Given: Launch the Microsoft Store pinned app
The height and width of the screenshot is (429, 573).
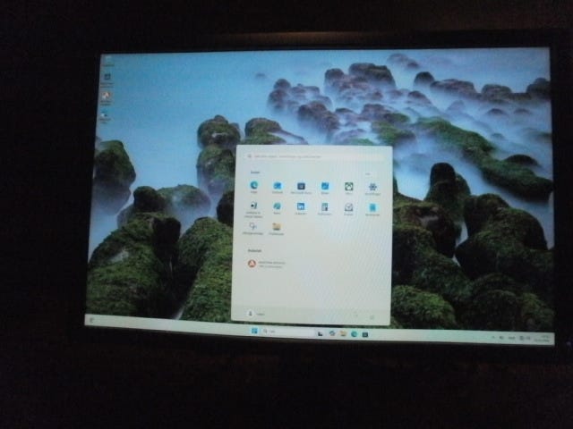Looking at the screenshot, I should (301, 188).
